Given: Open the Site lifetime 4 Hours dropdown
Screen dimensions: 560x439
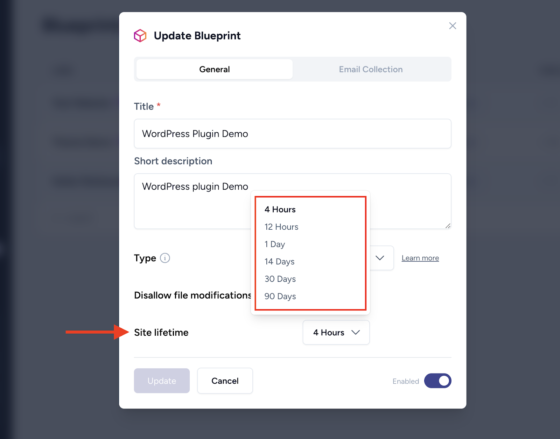Looking at the screenshot, I should tap(336, 332).
